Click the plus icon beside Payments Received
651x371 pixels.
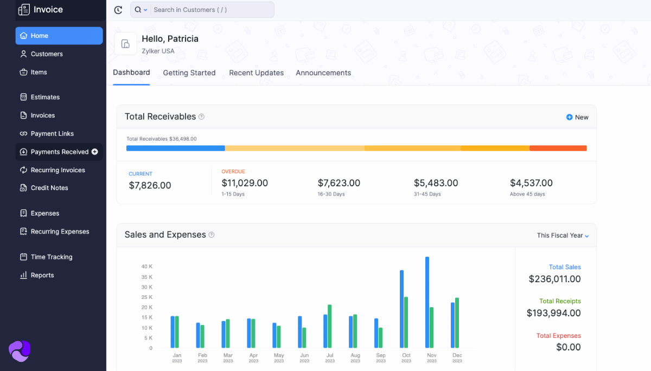95,152
